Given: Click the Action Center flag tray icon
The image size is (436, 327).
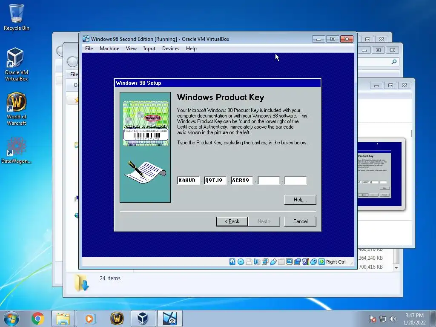Looking at the screenshot, I should click(373, 319).
